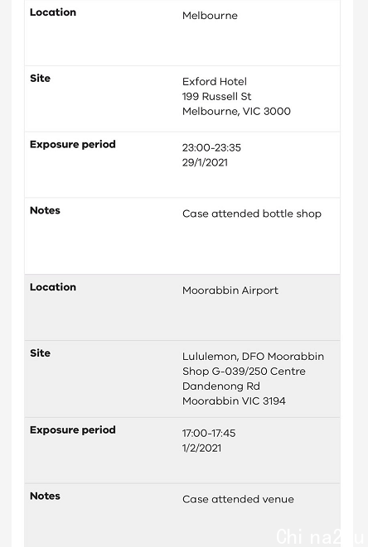The height and width of the screenshot is (547, 368).
Task: Click the first Exposure period label
Action: (73, 145)
